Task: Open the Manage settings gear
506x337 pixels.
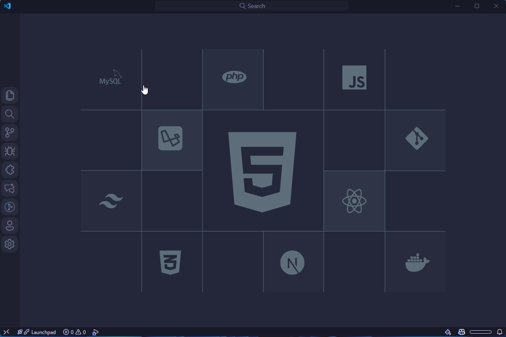Action: pyautogui.click(x=10, y=244)
